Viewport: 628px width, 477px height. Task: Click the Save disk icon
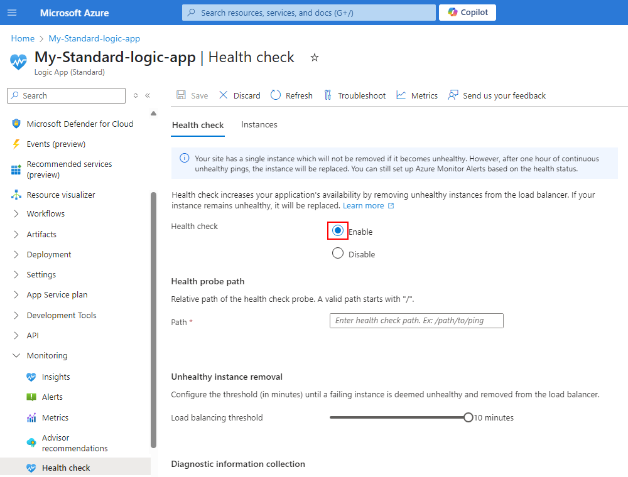[181, 95]
